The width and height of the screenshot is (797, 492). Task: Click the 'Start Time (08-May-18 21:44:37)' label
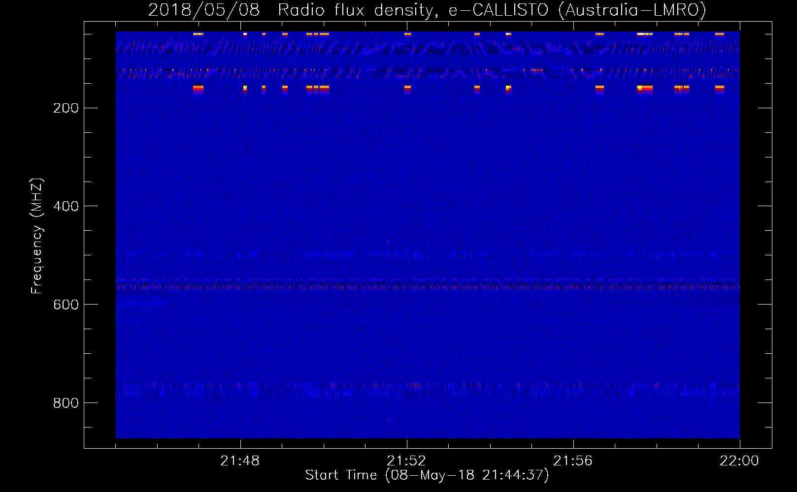427,475
